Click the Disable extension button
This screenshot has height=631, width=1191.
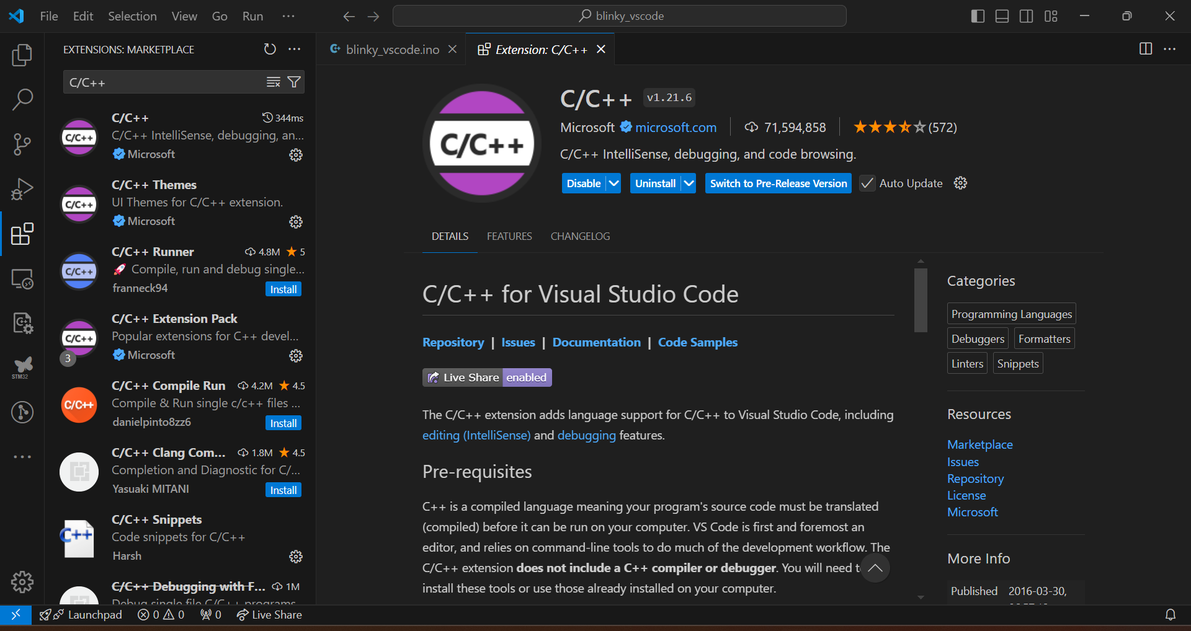[584, 183]
